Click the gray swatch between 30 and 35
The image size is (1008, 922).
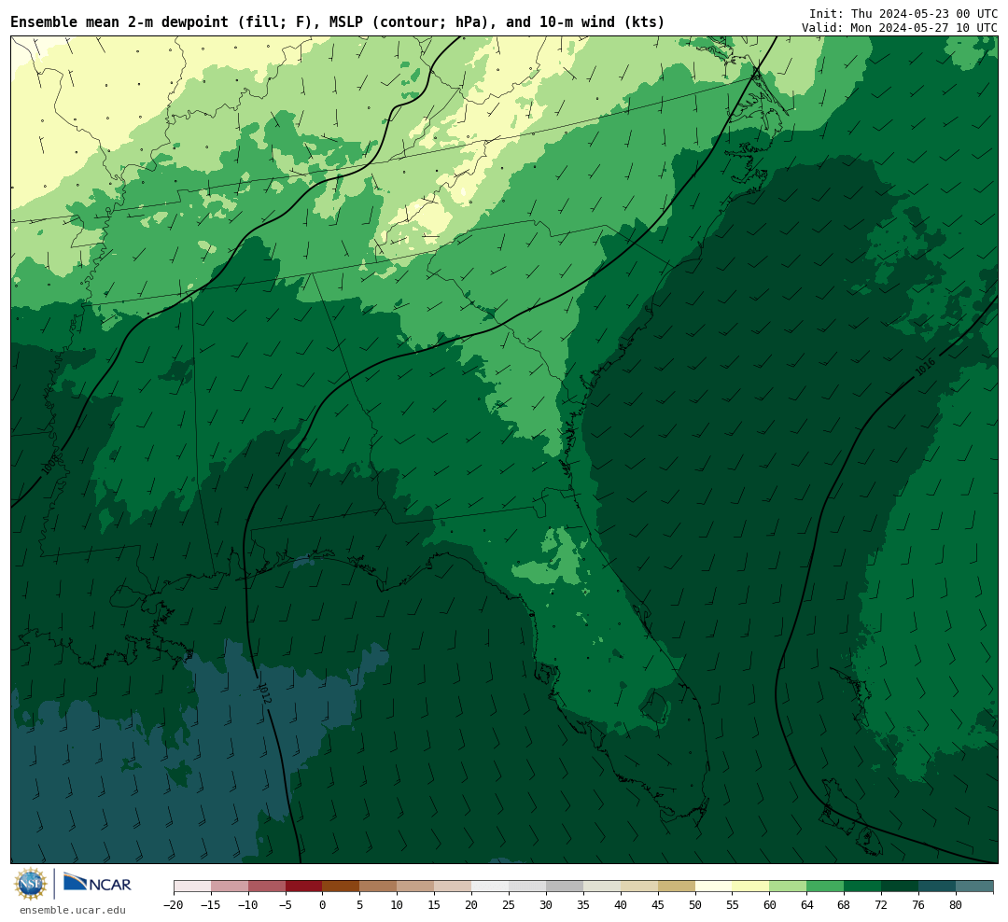pos(565,887)
